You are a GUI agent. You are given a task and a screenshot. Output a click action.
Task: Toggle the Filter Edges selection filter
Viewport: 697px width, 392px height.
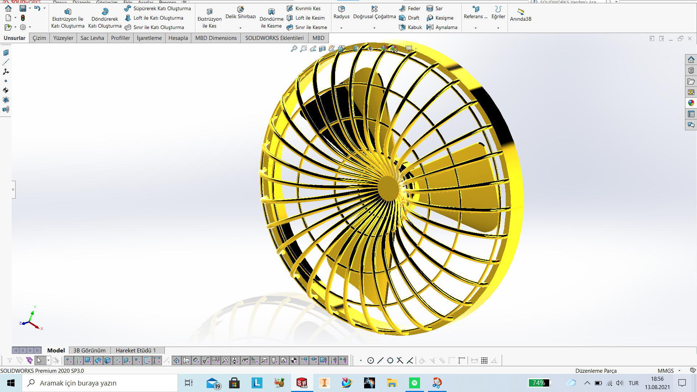pos(79,360)
